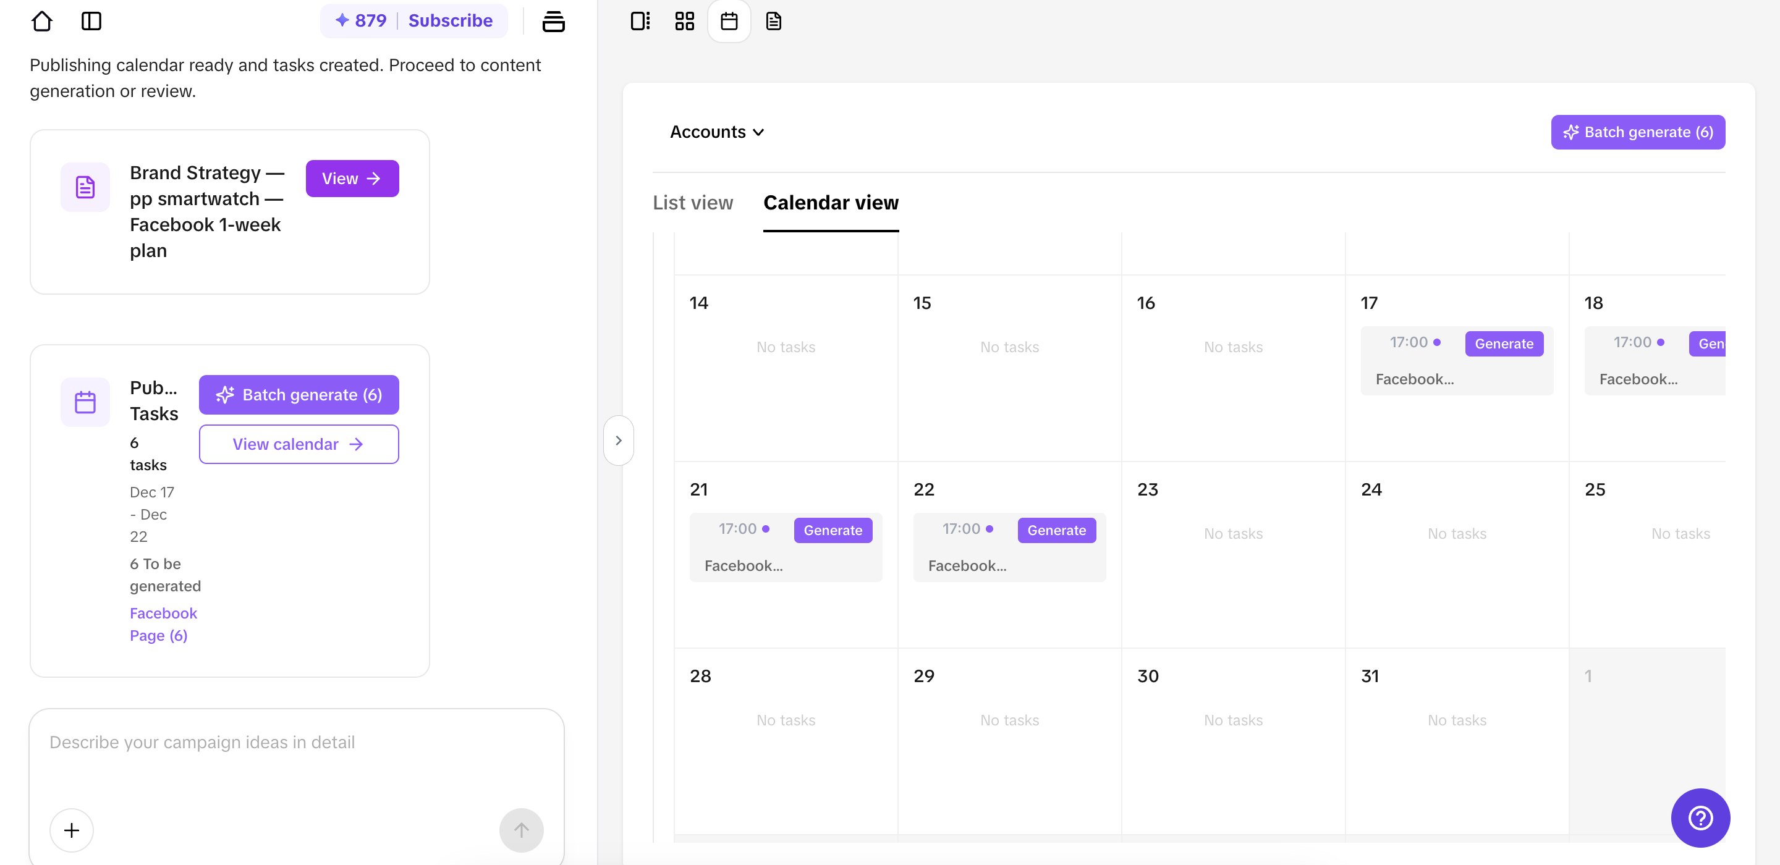Screen dimensions: 1780x865
Task: Click Subscribe credits button
Action: [x=450, y=21]
